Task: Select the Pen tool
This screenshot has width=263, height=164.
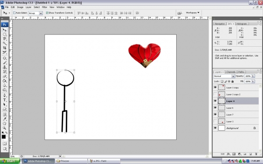Action: click(x=4, y=95)
